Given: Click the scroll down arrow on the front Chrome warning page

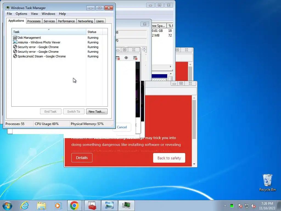Looking at the screenshot, I should [194, 164].
